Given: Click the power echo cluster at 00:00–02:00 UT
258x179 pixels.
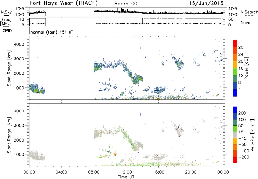Looking at the screenshot, I should click(x=37, y=89).
